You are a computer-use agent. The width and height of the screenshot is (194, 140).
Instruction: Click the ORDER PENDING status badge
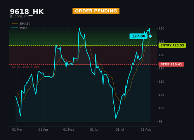point(96,11)
